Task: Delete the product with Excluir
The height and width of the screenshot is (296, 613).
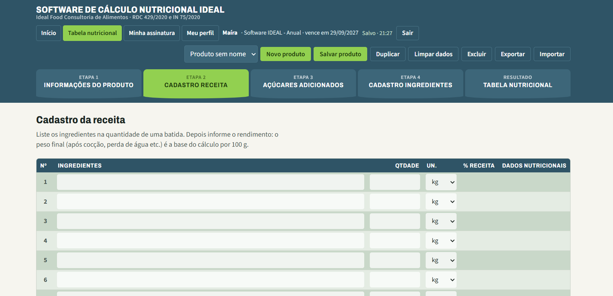Action: pos(477,54)
